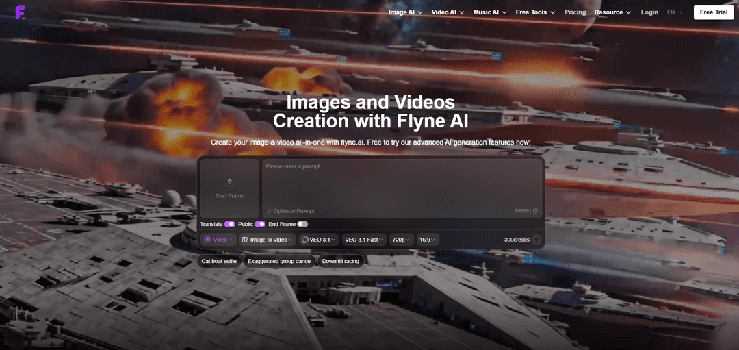739x350 pixels.
Task: Open the Image AI menu
Action: (x=405, y=12)
